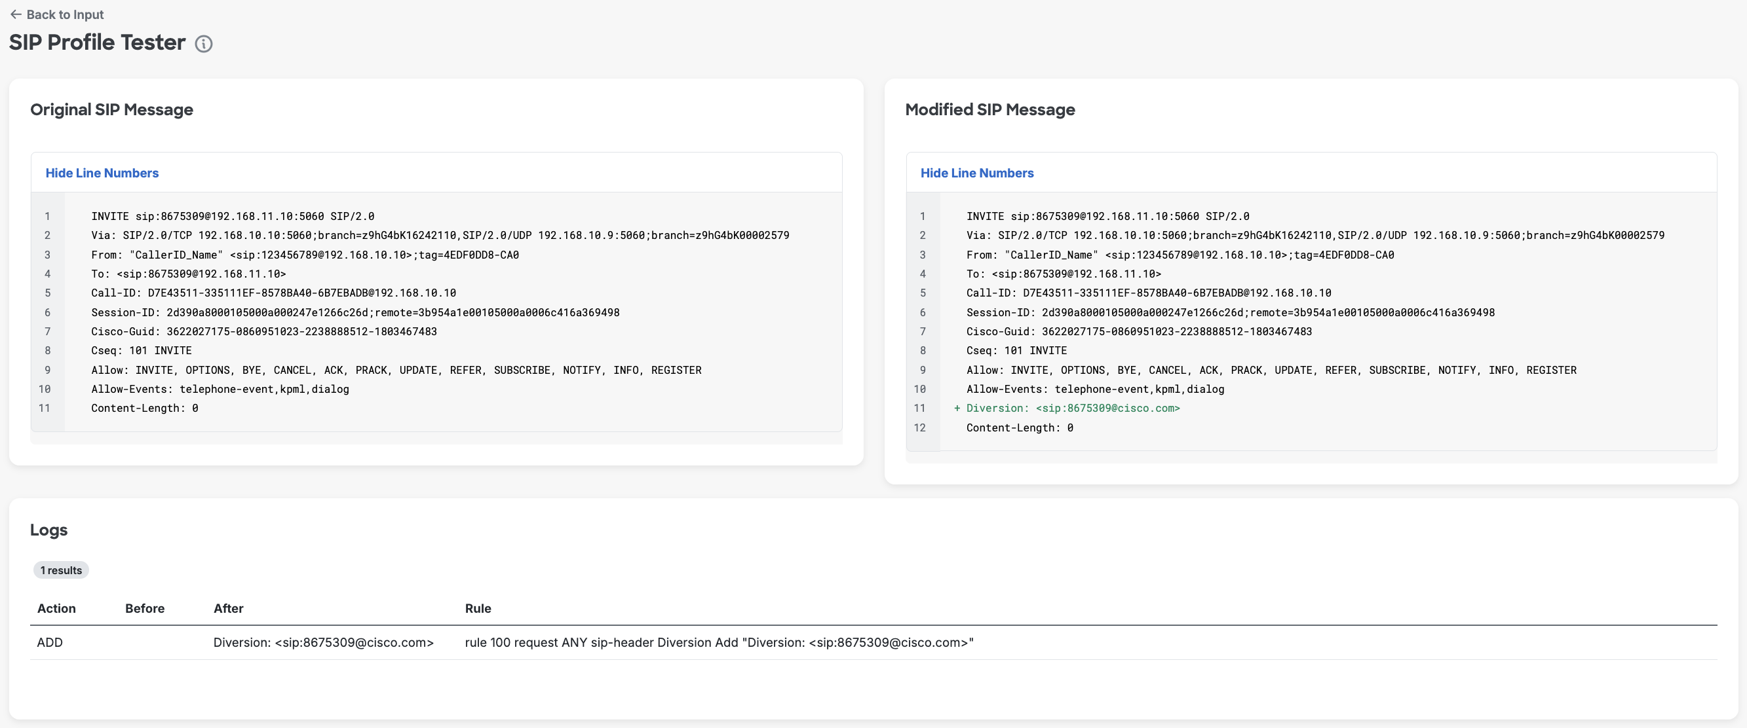
Task: Click the Modified SIP Message heading
Action: pyautogui.click(x=990, y=109)
